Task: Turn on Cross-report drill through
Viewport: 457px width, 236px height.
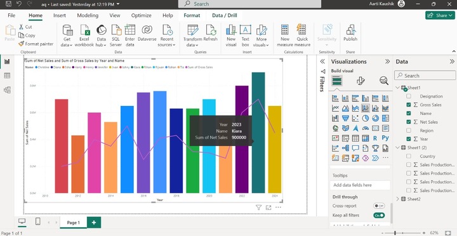Action: pyautogui.click(x=379, y=206)
